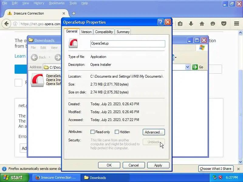The width and height of the screenshot is (243, 182).
Task: Click Firefox page scrollbar down arrow
Action: [240, 162]
